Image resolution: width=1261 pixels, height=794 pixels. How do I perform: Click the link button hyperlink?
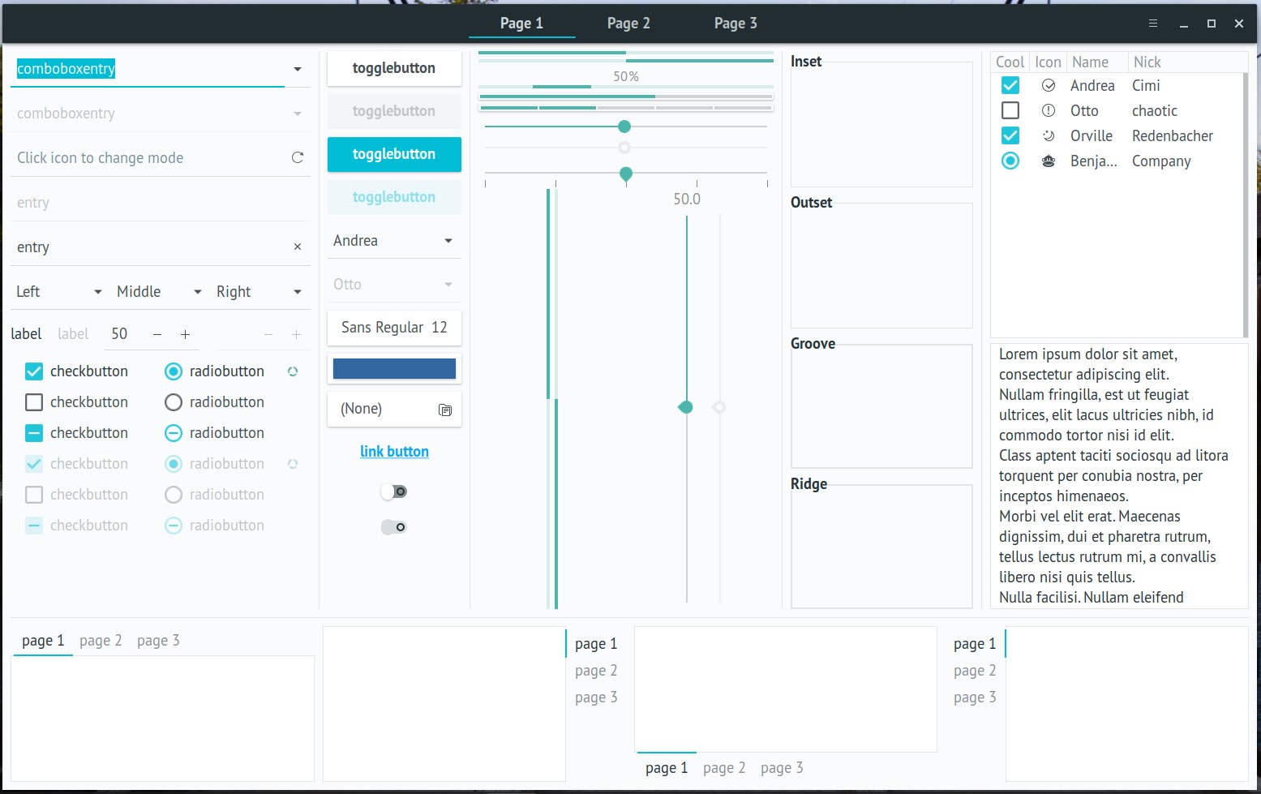point(394,452)
